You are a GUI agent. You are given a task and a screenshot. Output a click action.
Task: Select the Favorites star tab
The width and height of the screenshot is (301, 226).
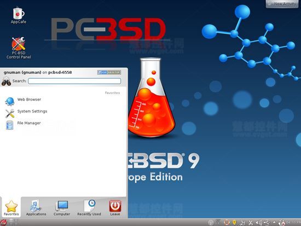tap(11, 208)
